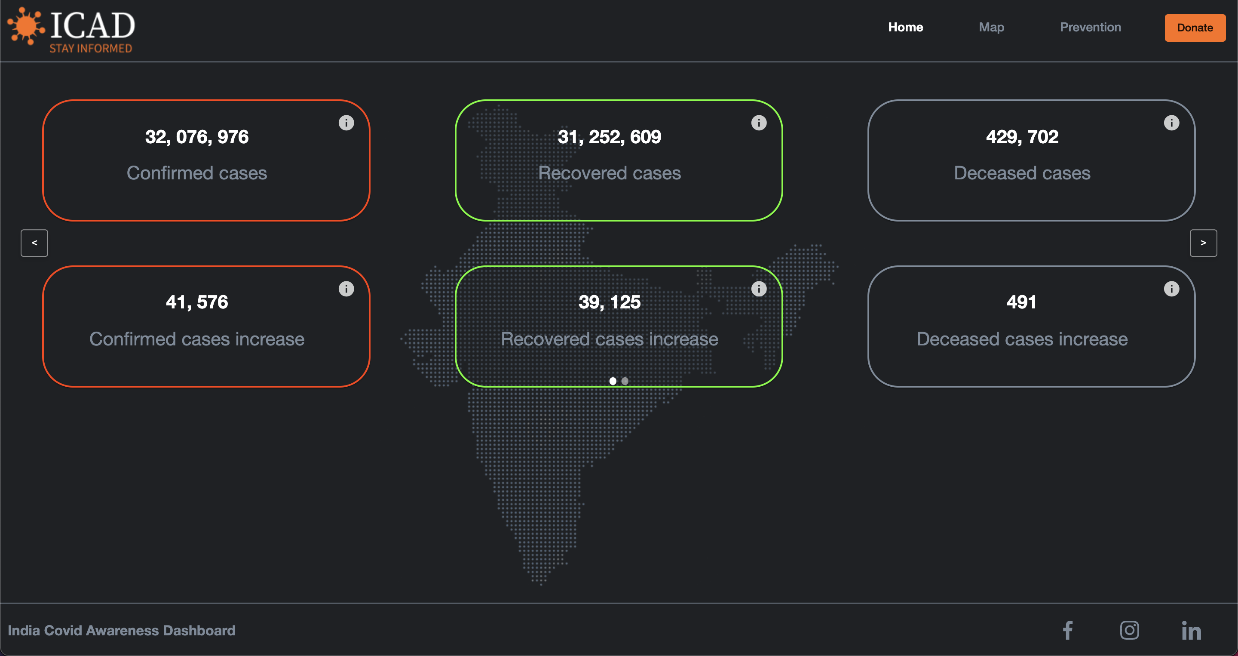Open info for Confirmed cases increase card
This screenshot has width=1238, height=656.
(346, 289)
